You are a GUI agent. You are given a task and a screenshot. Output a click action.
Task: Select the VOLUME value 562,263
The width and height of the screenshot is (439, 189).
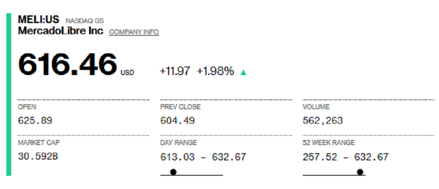coord(322,121)
